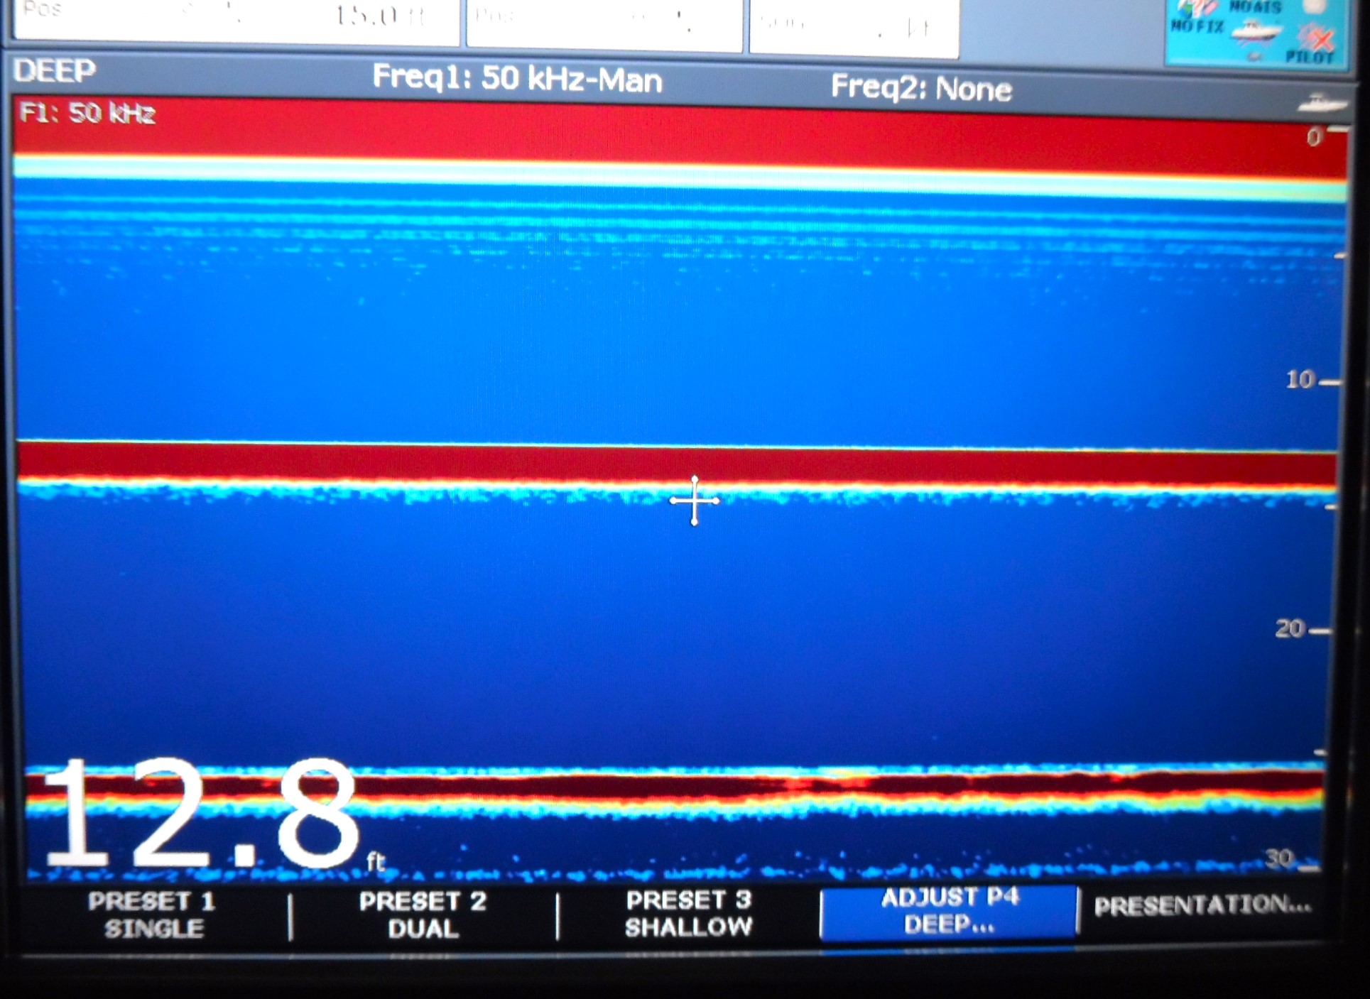1370x999 pixels.
Task: Choose Preset 2 Dual softkey
Action: (423, 915)
